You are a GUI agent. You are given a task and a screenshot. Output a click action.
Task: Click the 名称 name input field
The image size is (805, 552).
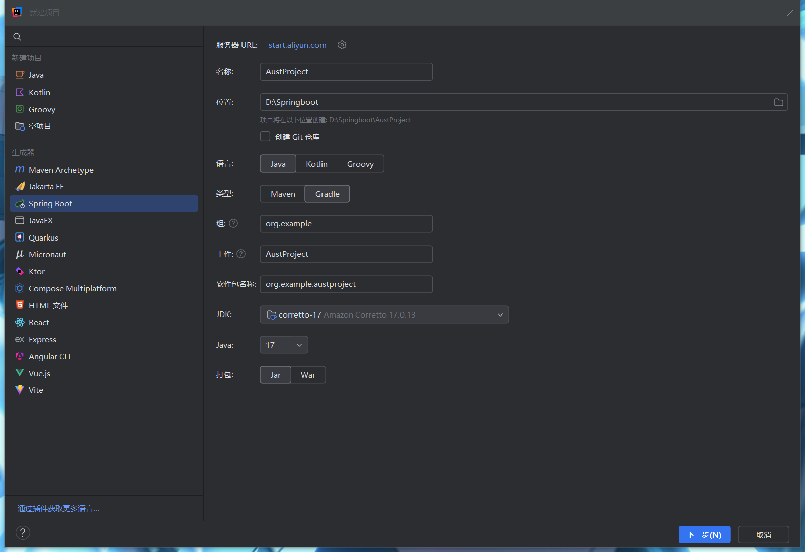pos(346,71)
